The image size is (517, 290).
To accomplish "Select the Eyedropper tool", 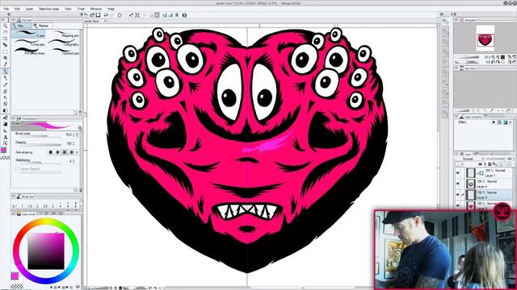I will click(6, 64).
